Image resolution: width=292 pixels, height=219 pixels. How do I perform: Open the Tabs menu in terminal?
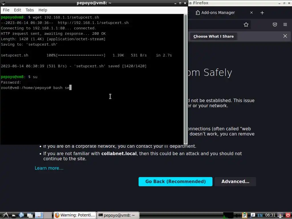[x=30, y=10]
